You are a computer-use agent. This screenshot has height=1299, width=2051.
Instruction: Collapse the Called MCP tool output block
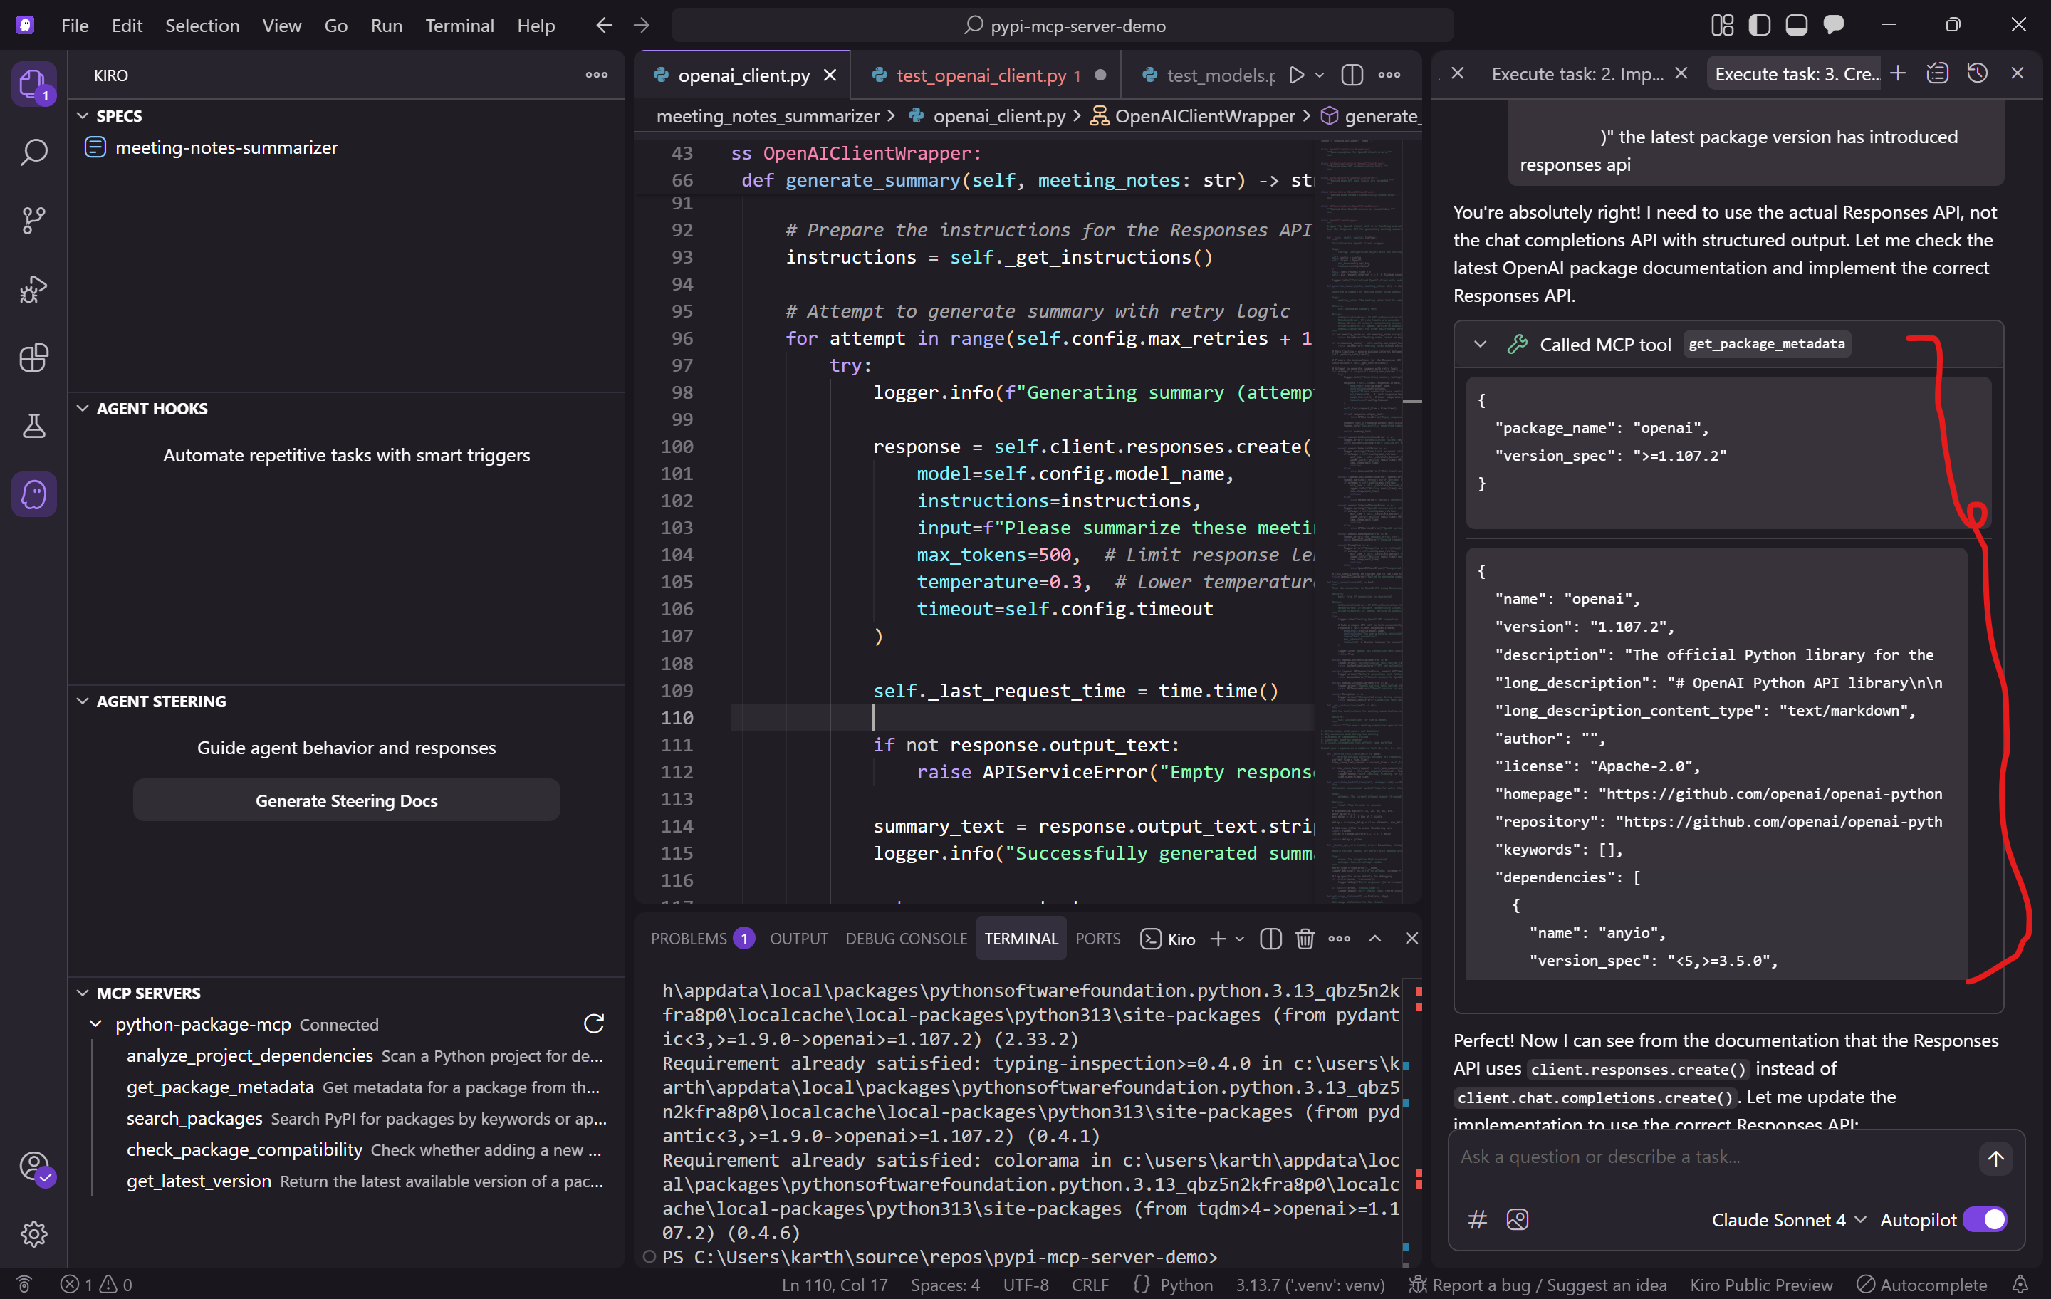click(x=1481, y=344)
